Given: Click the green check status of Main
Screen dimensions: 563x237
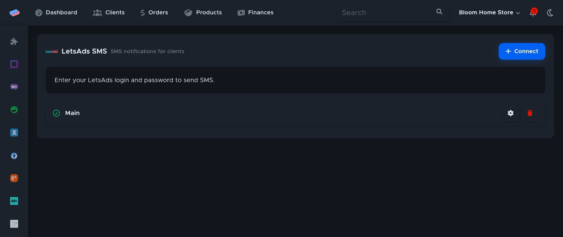Looking at the screenshot, I should pyautogui.click(x=56, y=113).
